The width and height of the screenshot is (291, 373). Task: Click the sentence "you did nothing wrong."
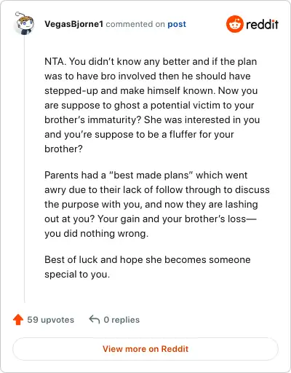coord(96,233)
